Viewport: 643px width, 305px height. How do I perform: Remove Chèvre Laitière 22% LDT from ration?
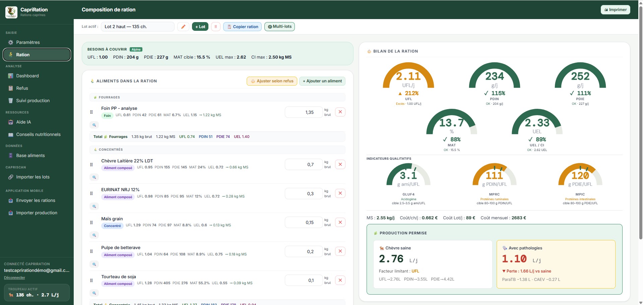tap(340, 164)
